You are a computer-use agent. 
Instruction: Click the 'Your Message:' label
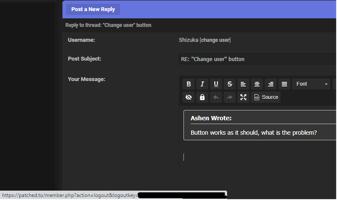tap(86, 79)
